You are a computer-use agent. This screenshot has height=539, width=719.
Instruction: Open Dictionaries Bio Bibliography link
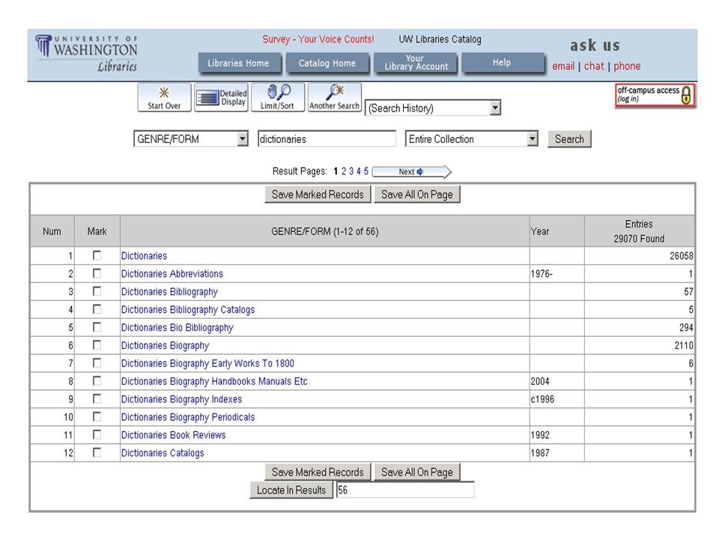click(177, 327)
